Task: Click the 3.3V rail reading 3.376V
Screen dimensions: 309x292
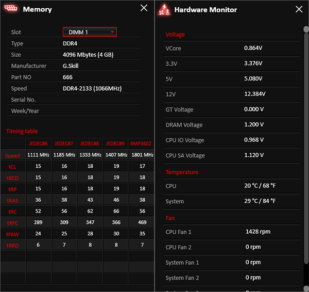Action: click(x=253, y=63)
